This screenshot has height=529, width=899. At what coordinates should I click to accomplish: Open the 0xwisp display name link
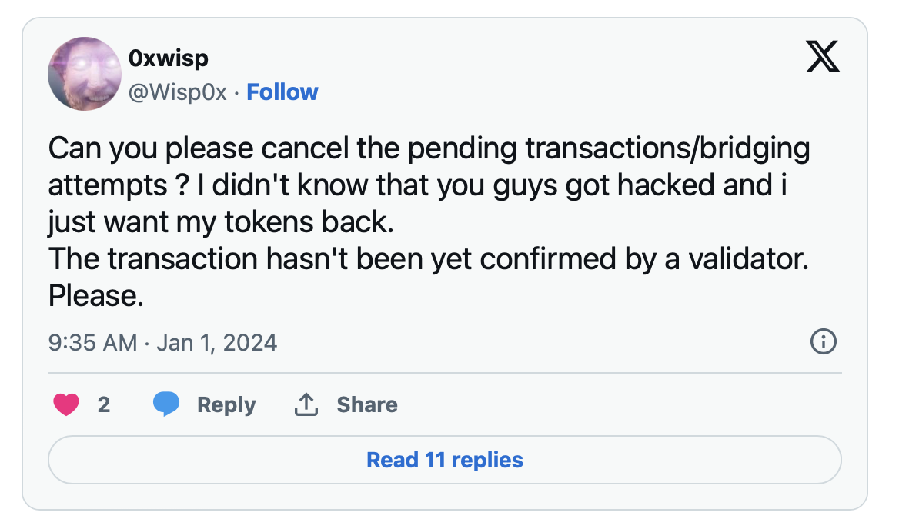167,57
